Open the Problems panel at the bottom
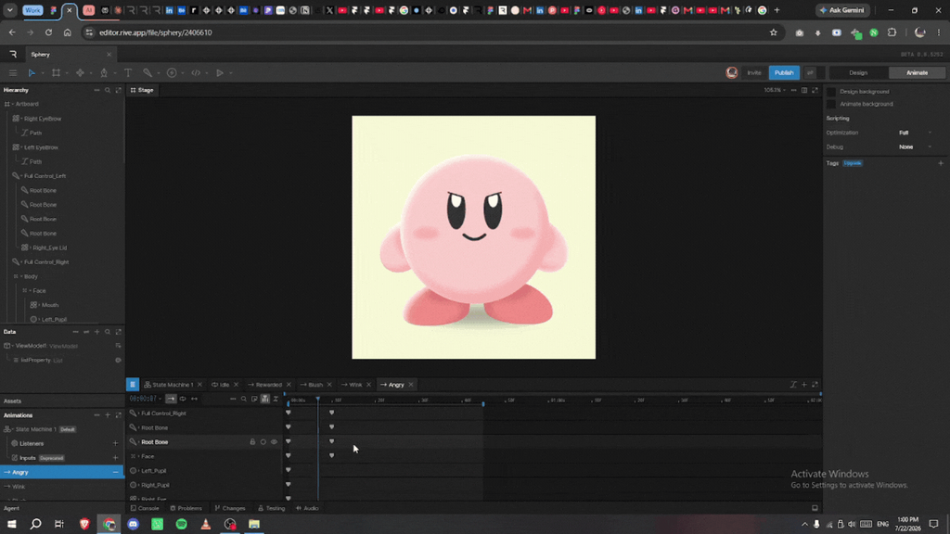The width and height of the screenshot is (950, 534). 186,509
